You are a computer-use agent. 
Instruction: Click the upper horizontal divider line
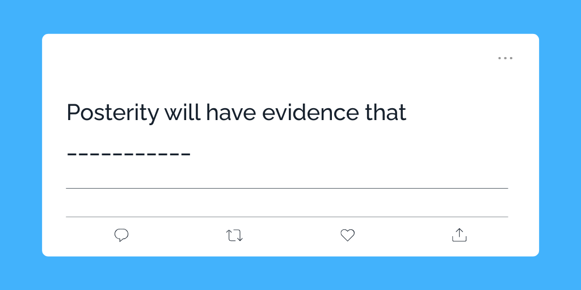(x=287, y=188)
